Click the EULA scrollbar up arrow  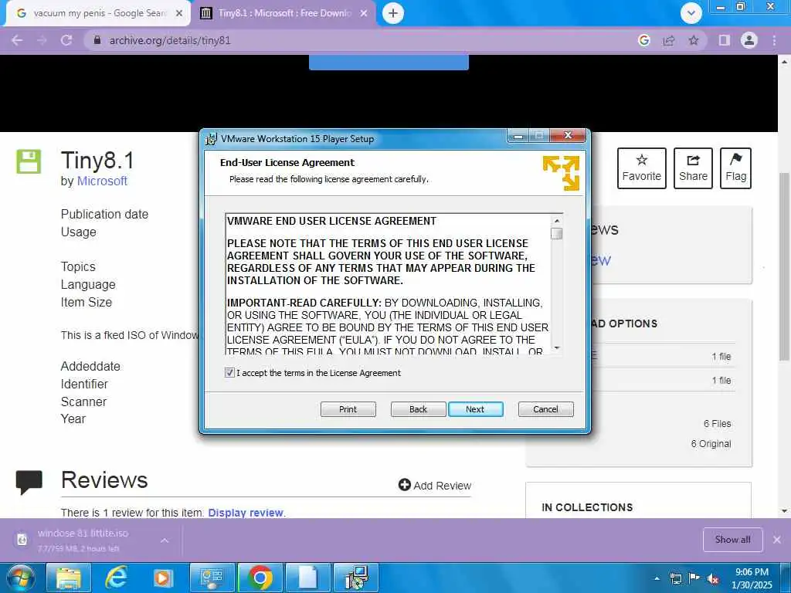tap(556, 221)
